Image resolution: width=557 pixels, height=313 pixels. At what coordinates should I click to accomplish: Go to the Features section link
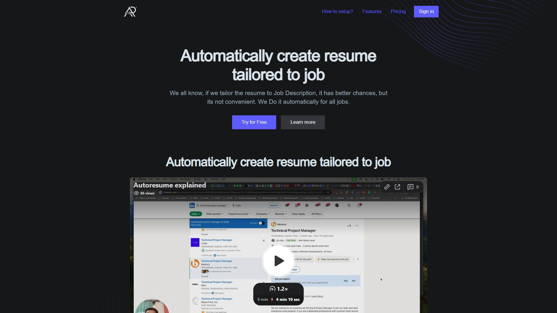(x=372, y=12)
